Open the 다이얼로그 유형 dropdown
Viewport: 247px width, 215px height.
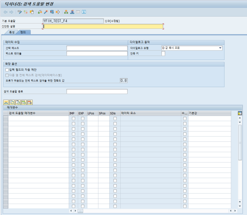tap(220, 48)
